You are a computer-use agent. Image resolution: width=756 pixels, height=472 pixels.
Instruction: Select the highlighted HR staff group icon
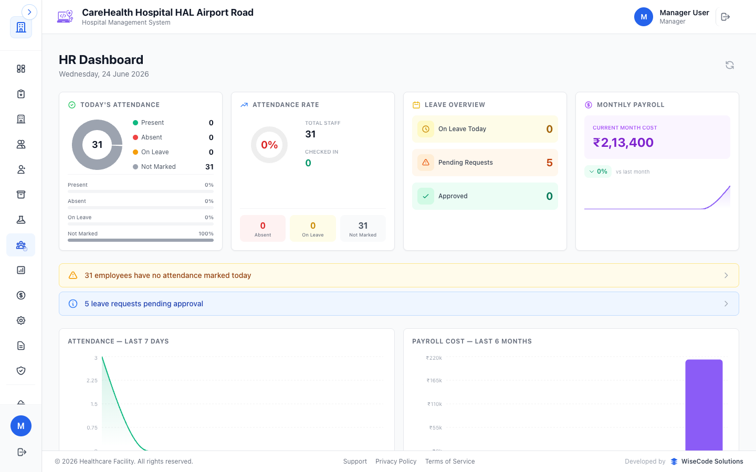[x=21, y=245]
